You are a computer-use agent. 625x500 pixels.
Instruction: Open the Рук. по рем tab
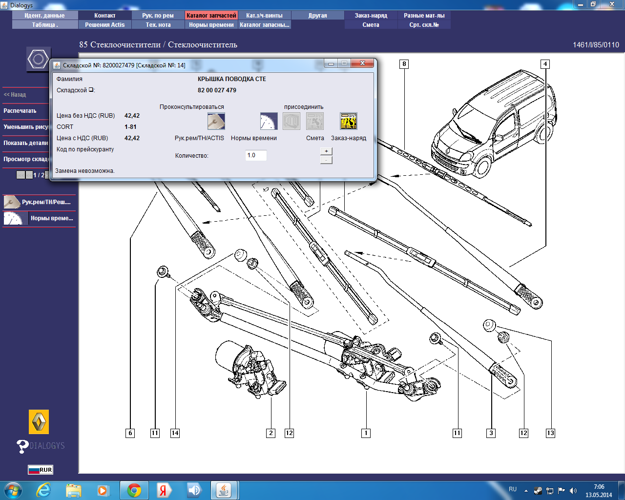[x=158, y=16]
